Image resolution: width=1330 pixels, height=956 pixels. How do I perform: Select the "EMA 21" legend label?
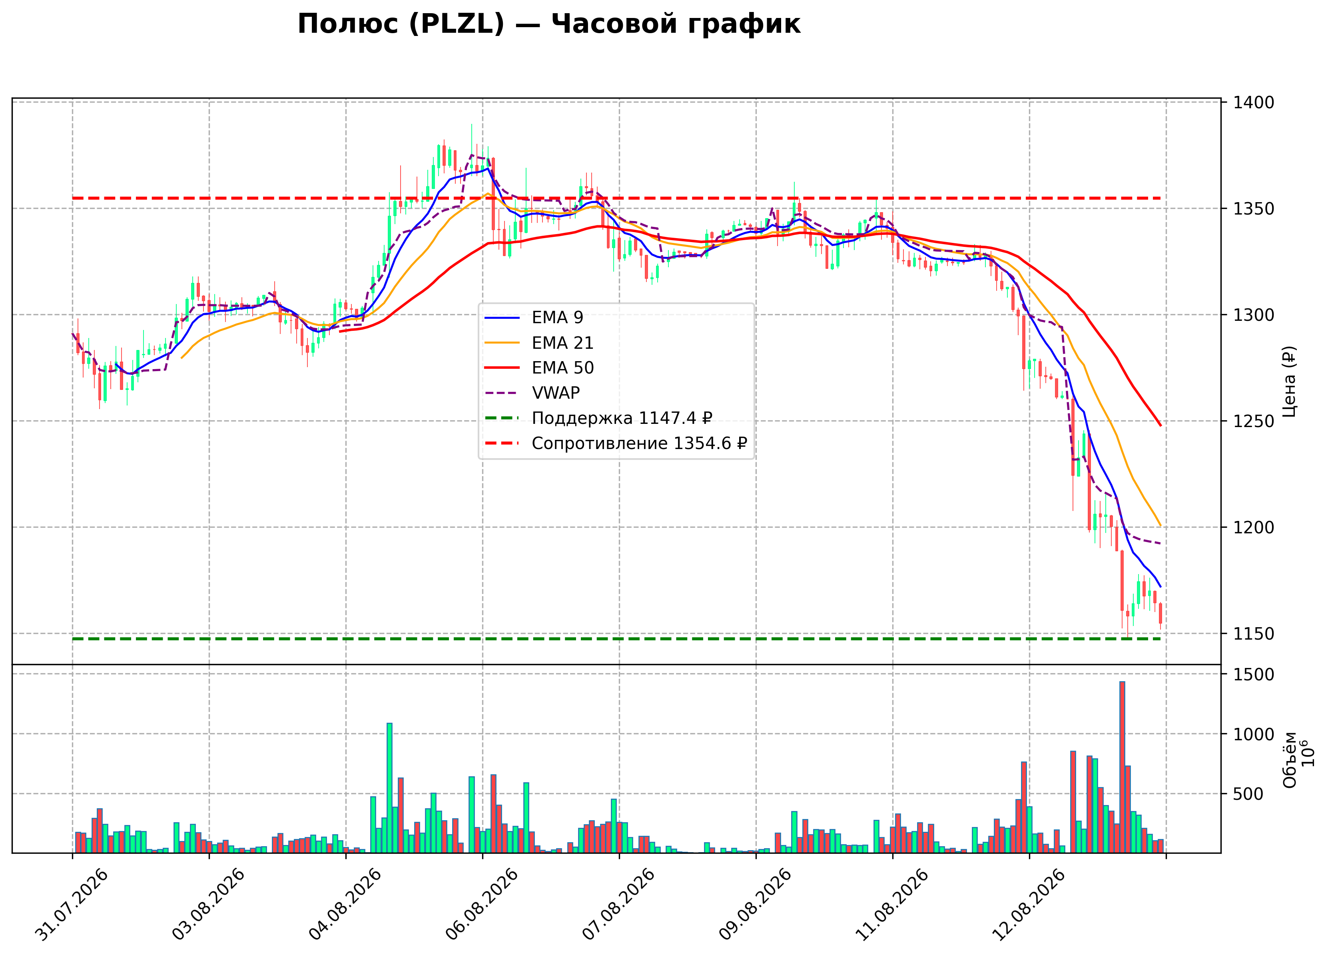pyautogui.click(x=562, y=343)
